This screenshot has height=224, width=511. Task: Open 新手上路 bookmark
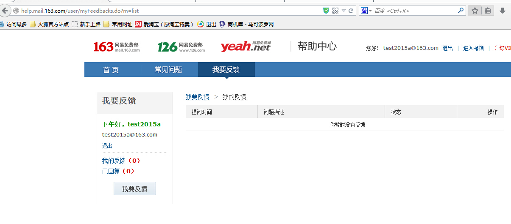point(86,25)
